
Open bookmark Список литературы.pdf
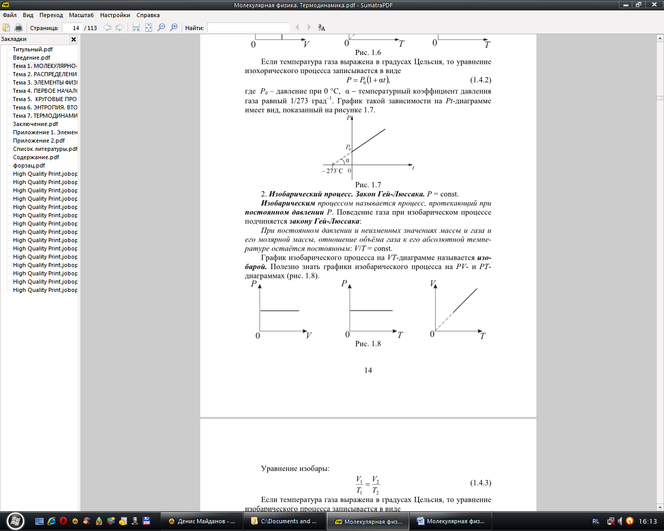point(45,149)
